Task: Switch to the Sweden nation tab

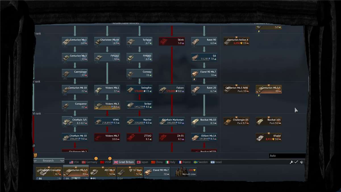Action: [201, 162]
